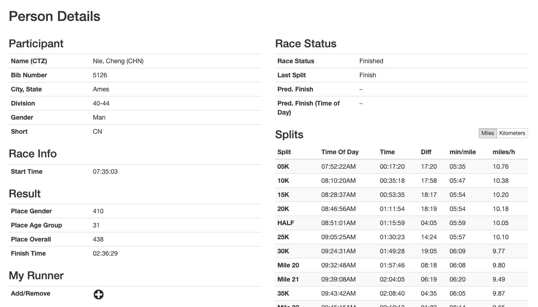Click the "Mile 21" split label

[288, 279]
